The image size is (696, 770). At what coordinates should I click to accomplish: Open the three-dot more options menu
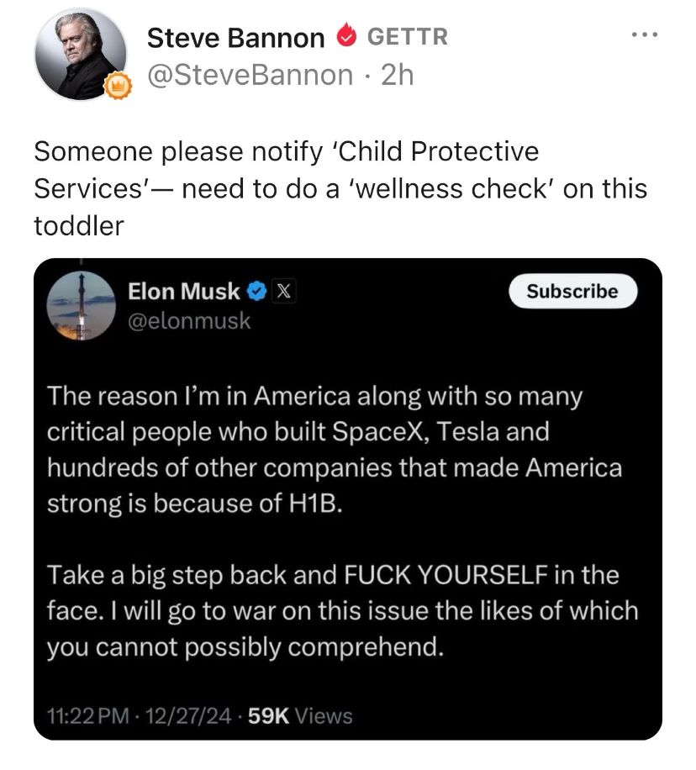point(645,34)
